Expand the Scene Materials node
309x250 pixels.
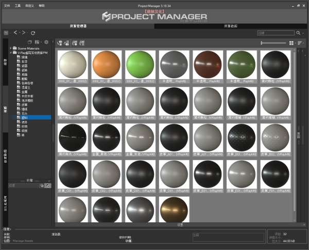(11, 48)
